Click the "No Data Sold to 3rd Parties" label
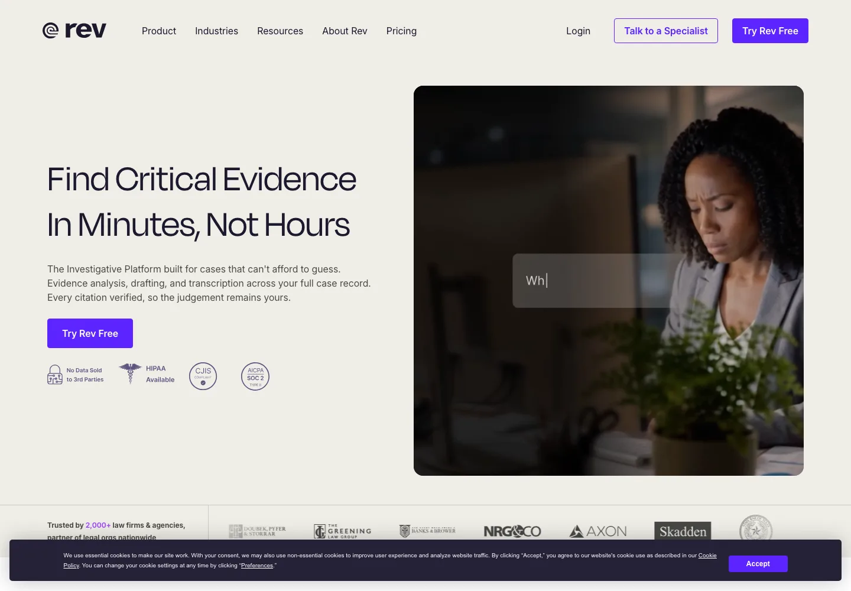 [85, 375]
